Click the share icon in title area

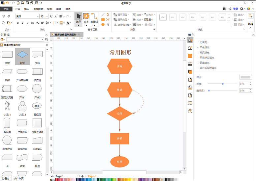(x=230, y=9)
